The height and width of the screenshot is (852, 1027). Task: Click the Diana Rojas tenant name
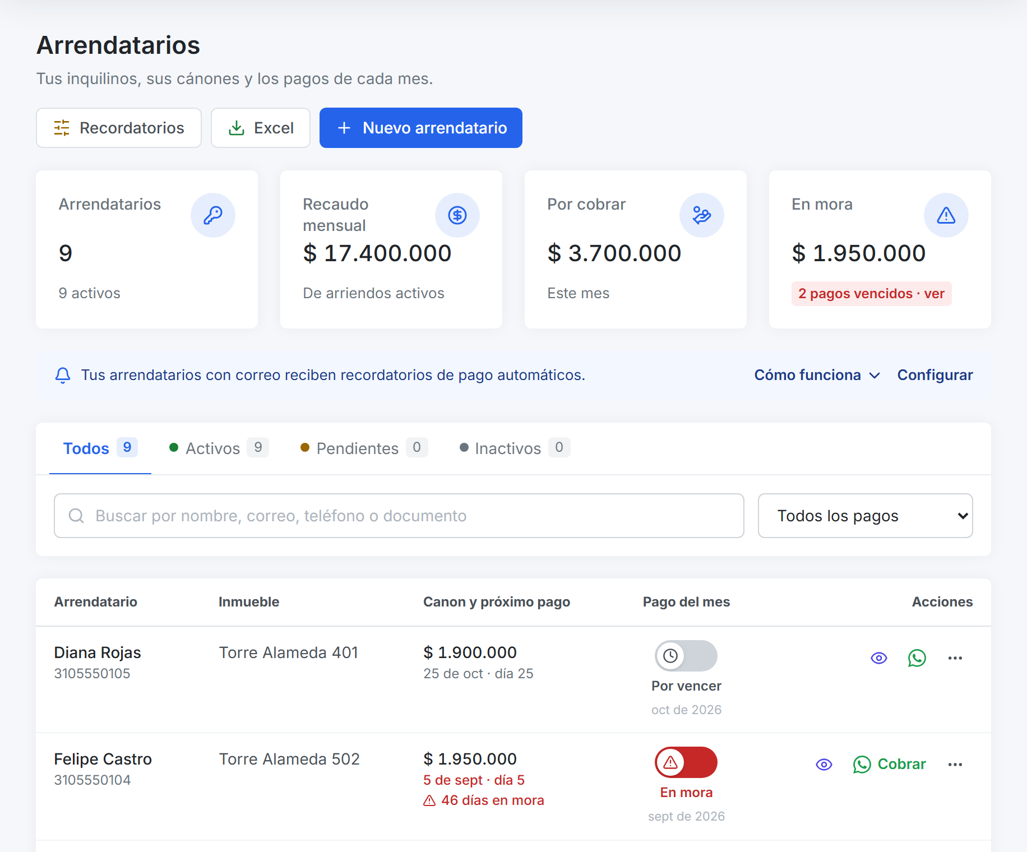pos(98,652)
